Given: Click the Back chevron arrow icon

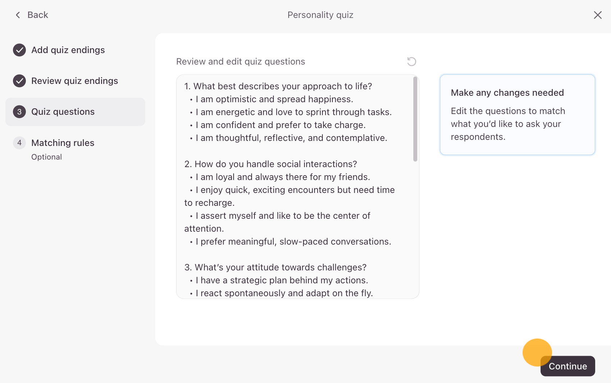Looking at the screenshot, I should coord(18,15).
